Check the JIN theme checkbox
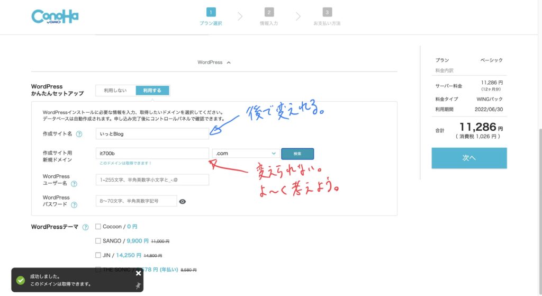 pyautogui.click(x=98, y=255)
